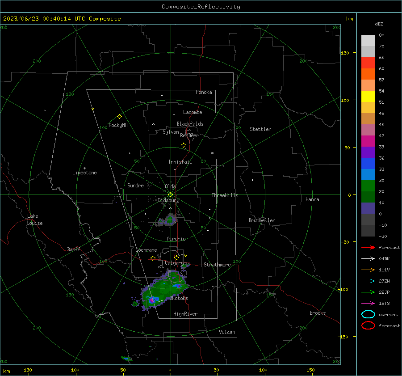Click the ThreeHills label
Image resolution: width=402 pixels, height=376 pixels.
pos(225,195)
